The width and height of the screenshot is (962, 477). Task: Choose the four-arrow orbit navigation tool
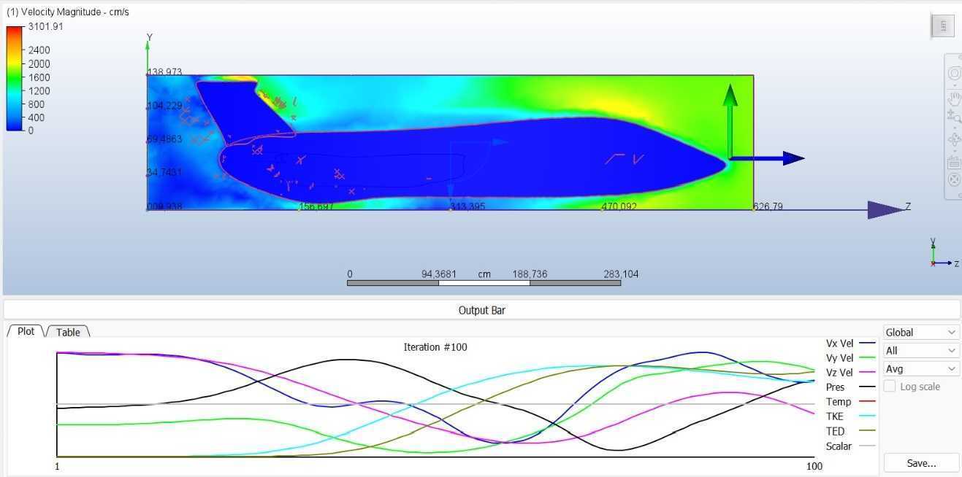[x=954, y=139]
